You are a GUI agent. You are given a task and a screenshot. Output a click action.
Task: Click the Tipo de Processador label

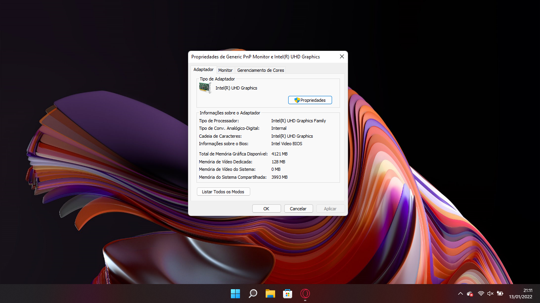[219, 121]
